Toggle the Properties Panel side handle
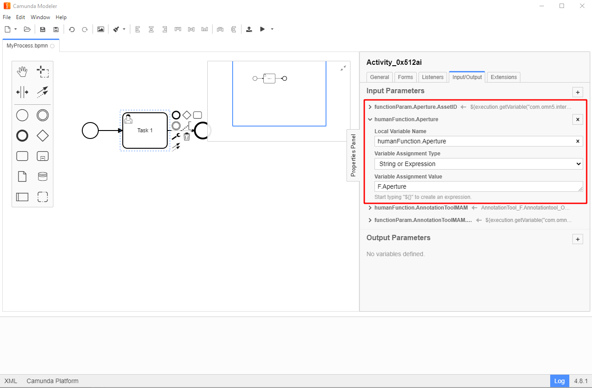Image resolution: width=592 pixels, height=388 pixels. 353,155
